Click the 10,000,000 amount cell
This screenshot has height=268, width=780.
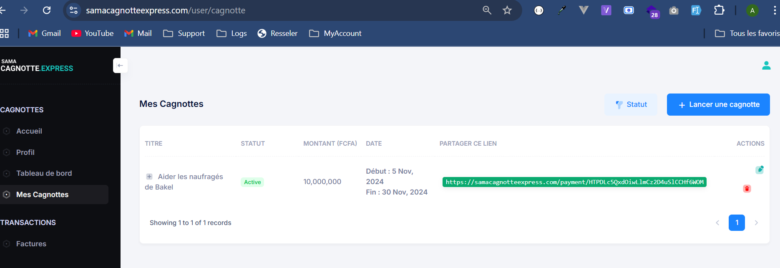pyautogui.click(x=322, y=182)
